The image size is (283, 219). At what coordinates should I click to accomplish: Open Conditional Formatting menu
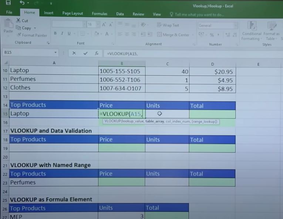tap(252, 31)
